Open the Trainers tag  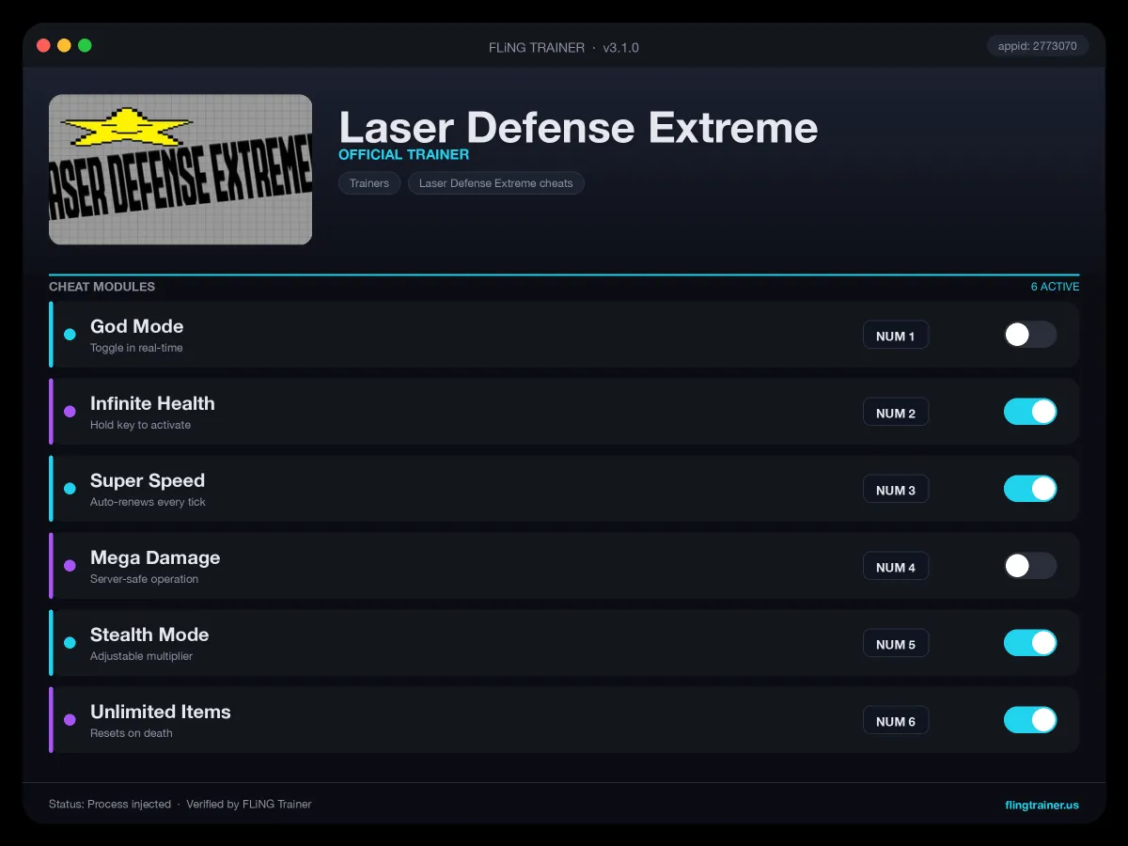369,183
